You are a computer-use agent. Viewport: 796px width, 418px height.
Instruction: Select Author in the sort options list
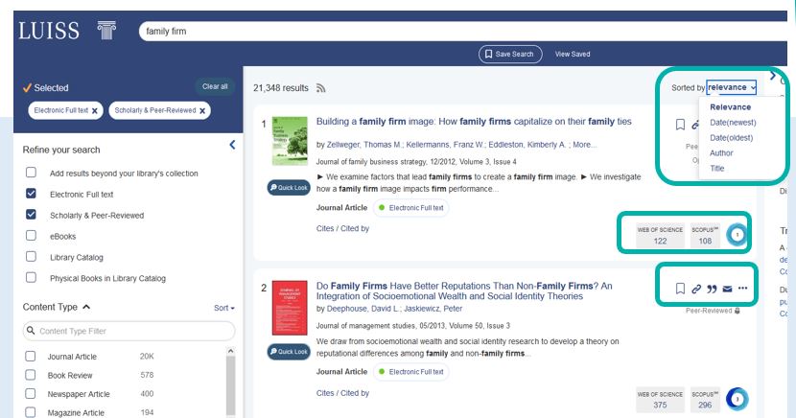[721, 153]
